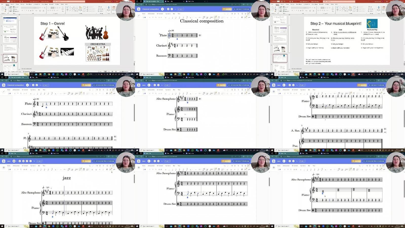This screenshot has width=405, height=228.
Task: Expand play options arrow above one-measure Alto Saxophone score
Action: pyautogui.click(x=152, y=85)
